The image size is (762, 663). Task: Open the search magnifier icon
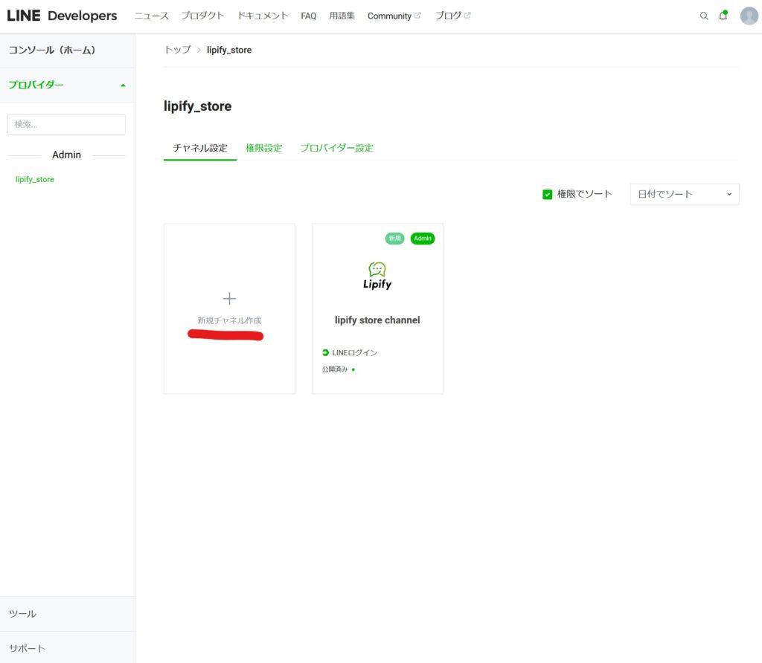[704, 16]
